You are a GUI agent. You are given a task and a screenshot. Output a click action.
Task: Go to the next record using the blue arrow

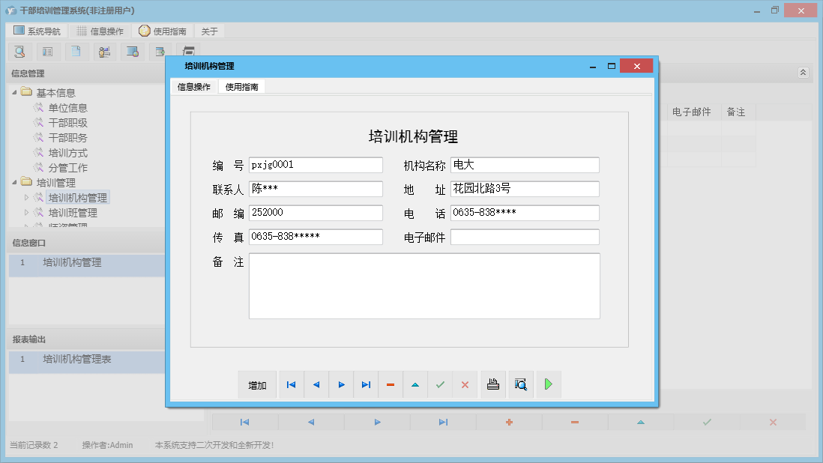point(341,384)
